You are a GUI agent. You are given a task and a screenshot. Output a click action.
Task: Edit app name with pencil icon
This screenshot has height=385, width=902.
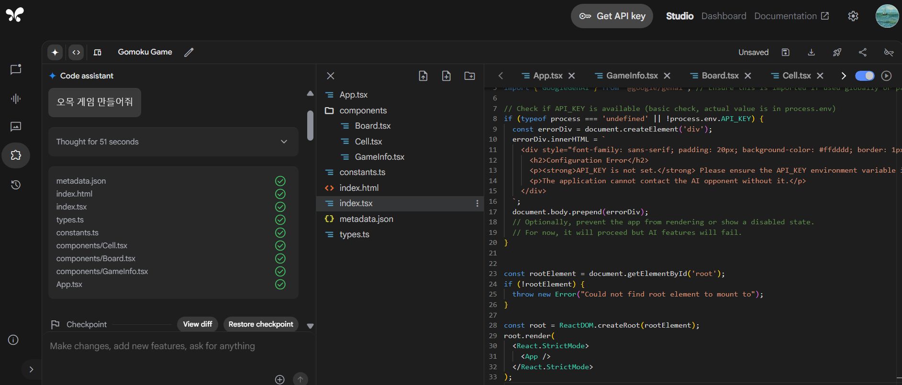(189, 52)
